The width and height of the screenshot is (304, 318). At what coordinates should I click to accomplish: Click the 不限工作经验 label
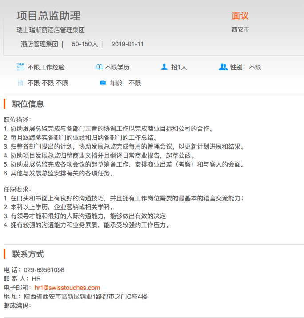(46, 67)
